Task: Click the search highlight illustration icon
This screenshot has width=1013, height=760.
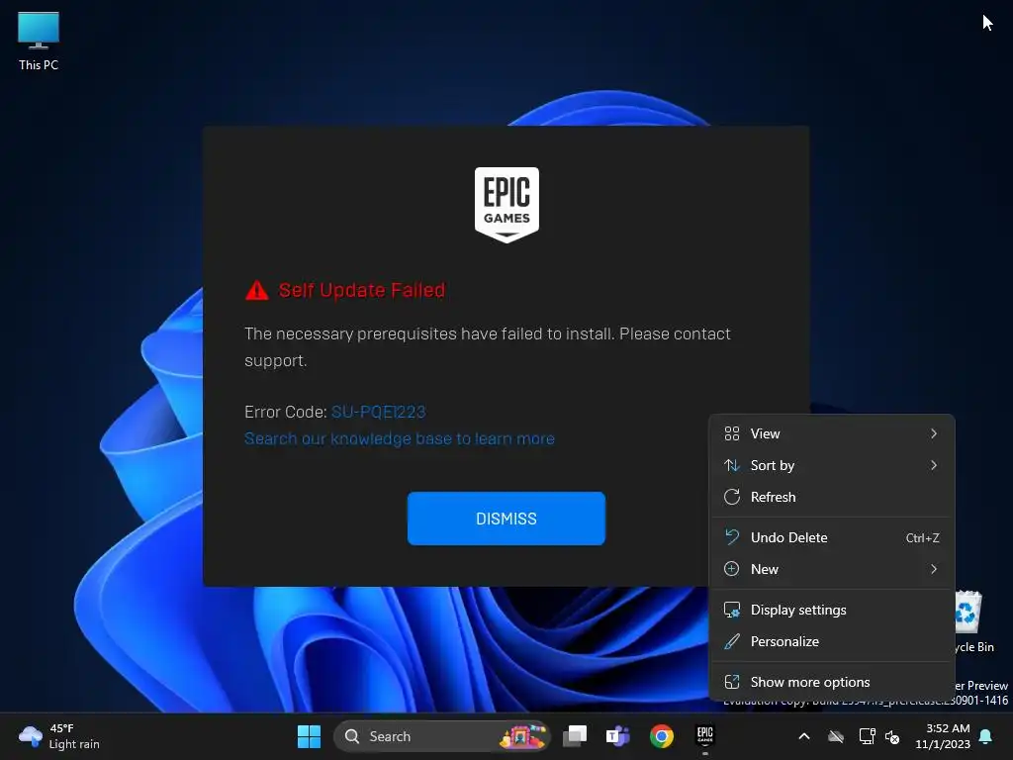Action: coord(522,736)
